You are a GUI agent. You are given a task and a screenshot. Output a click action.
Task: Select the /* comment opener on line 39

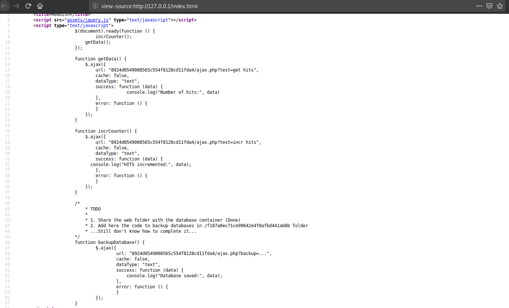tap(77, 203)
